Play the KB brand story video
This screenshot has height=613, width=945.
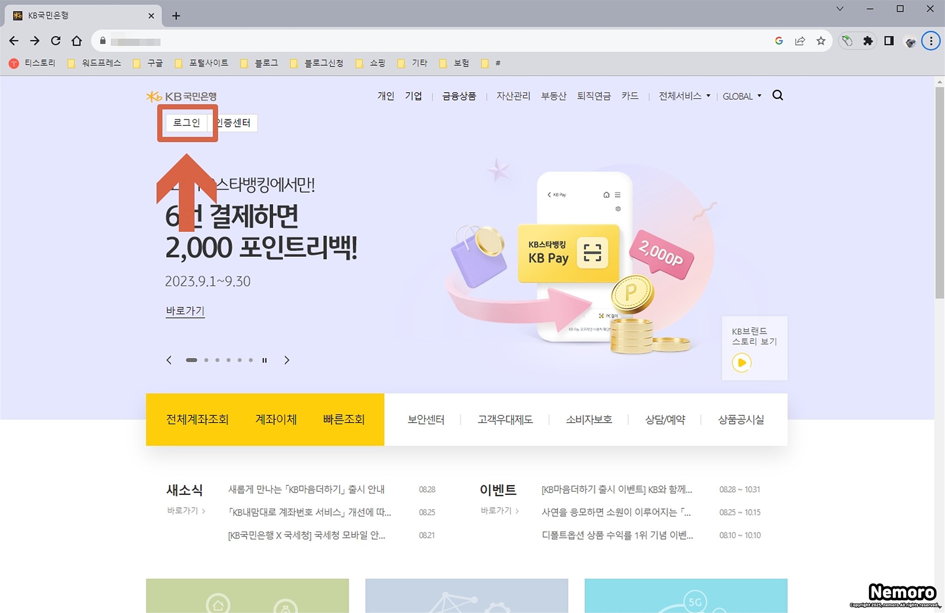(742, 363)
